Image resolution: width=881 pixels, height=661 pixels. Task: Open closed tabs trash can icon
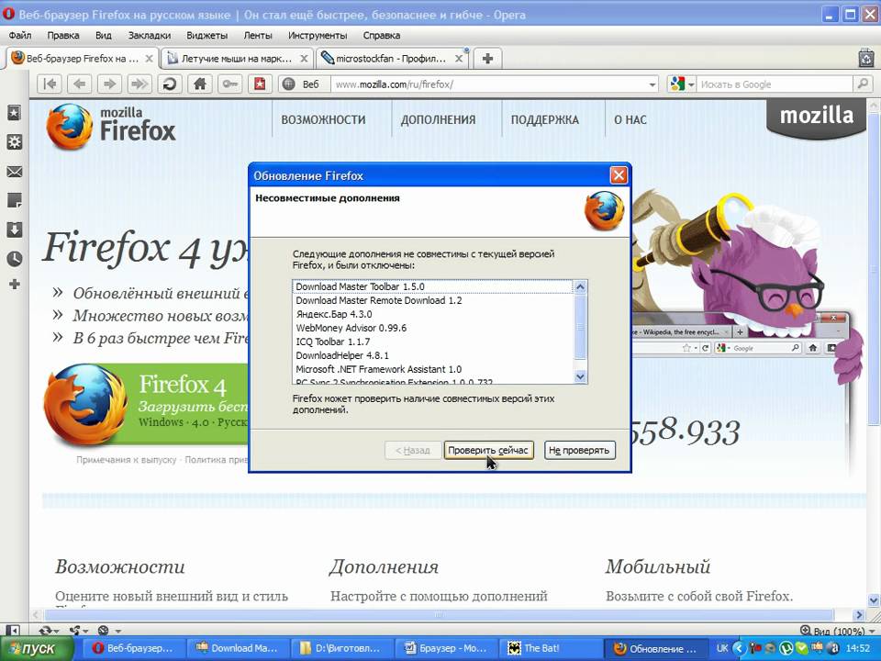tap(865, 58)
